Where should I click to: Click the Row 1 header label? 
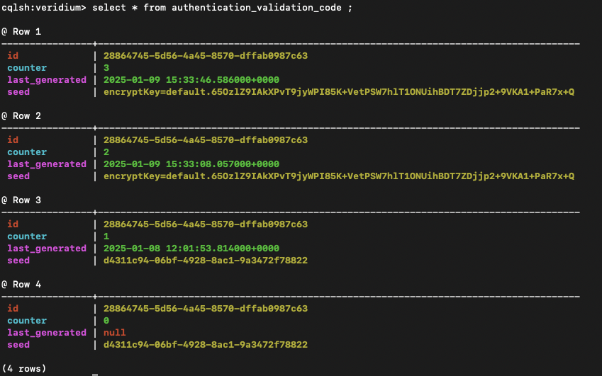point(21,32)
